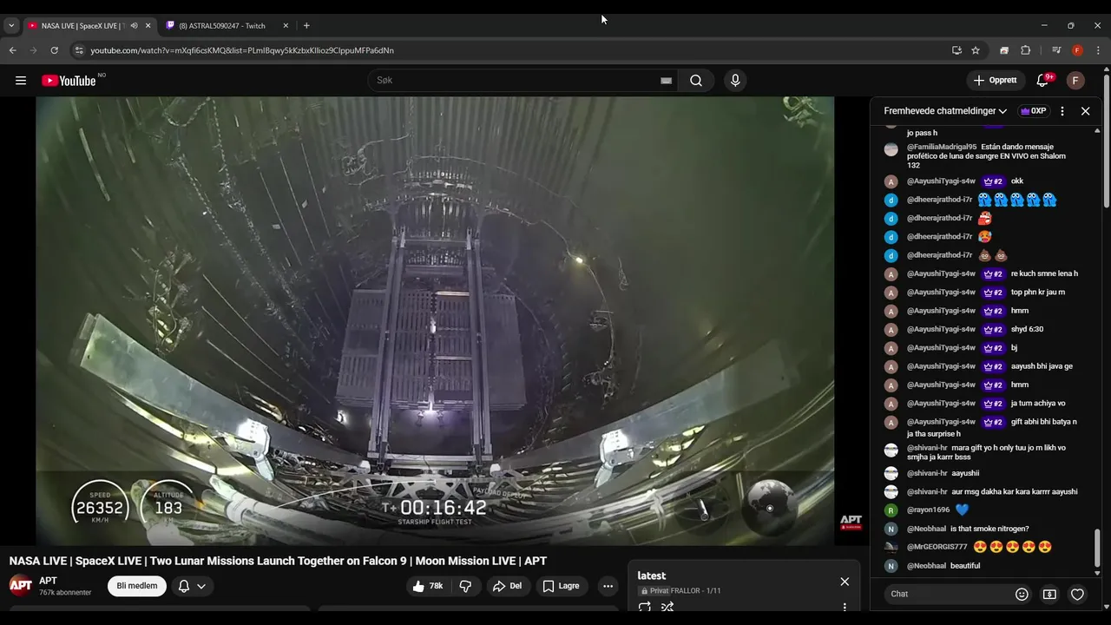Image resolution: width=1111 pixels, height=625 pixels.
Task: Click the @rayon1696 chat message
Action: pos(985,510)
